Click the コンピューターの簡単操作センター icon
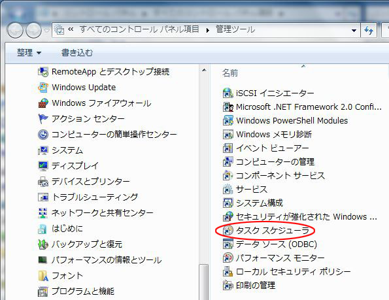Screen dimensions: 389x300 pyautogui.click(x=43, y=135)
